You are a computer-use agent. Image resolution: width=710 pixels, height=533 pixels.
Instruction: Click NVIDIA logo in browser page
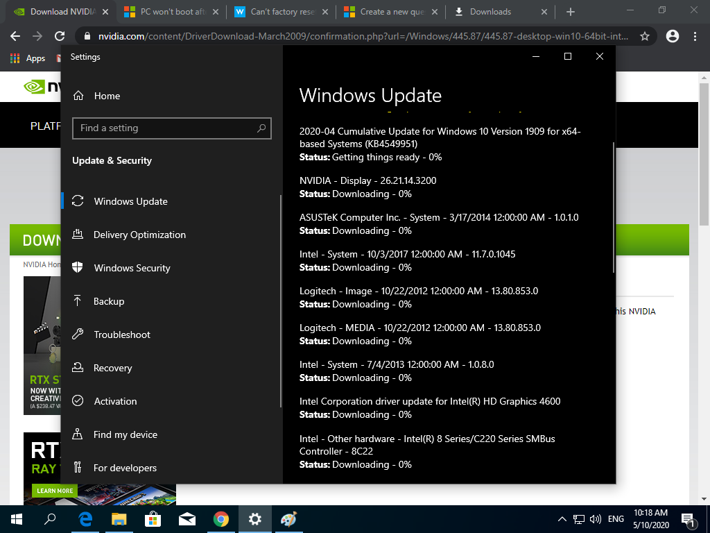point(42,86)
